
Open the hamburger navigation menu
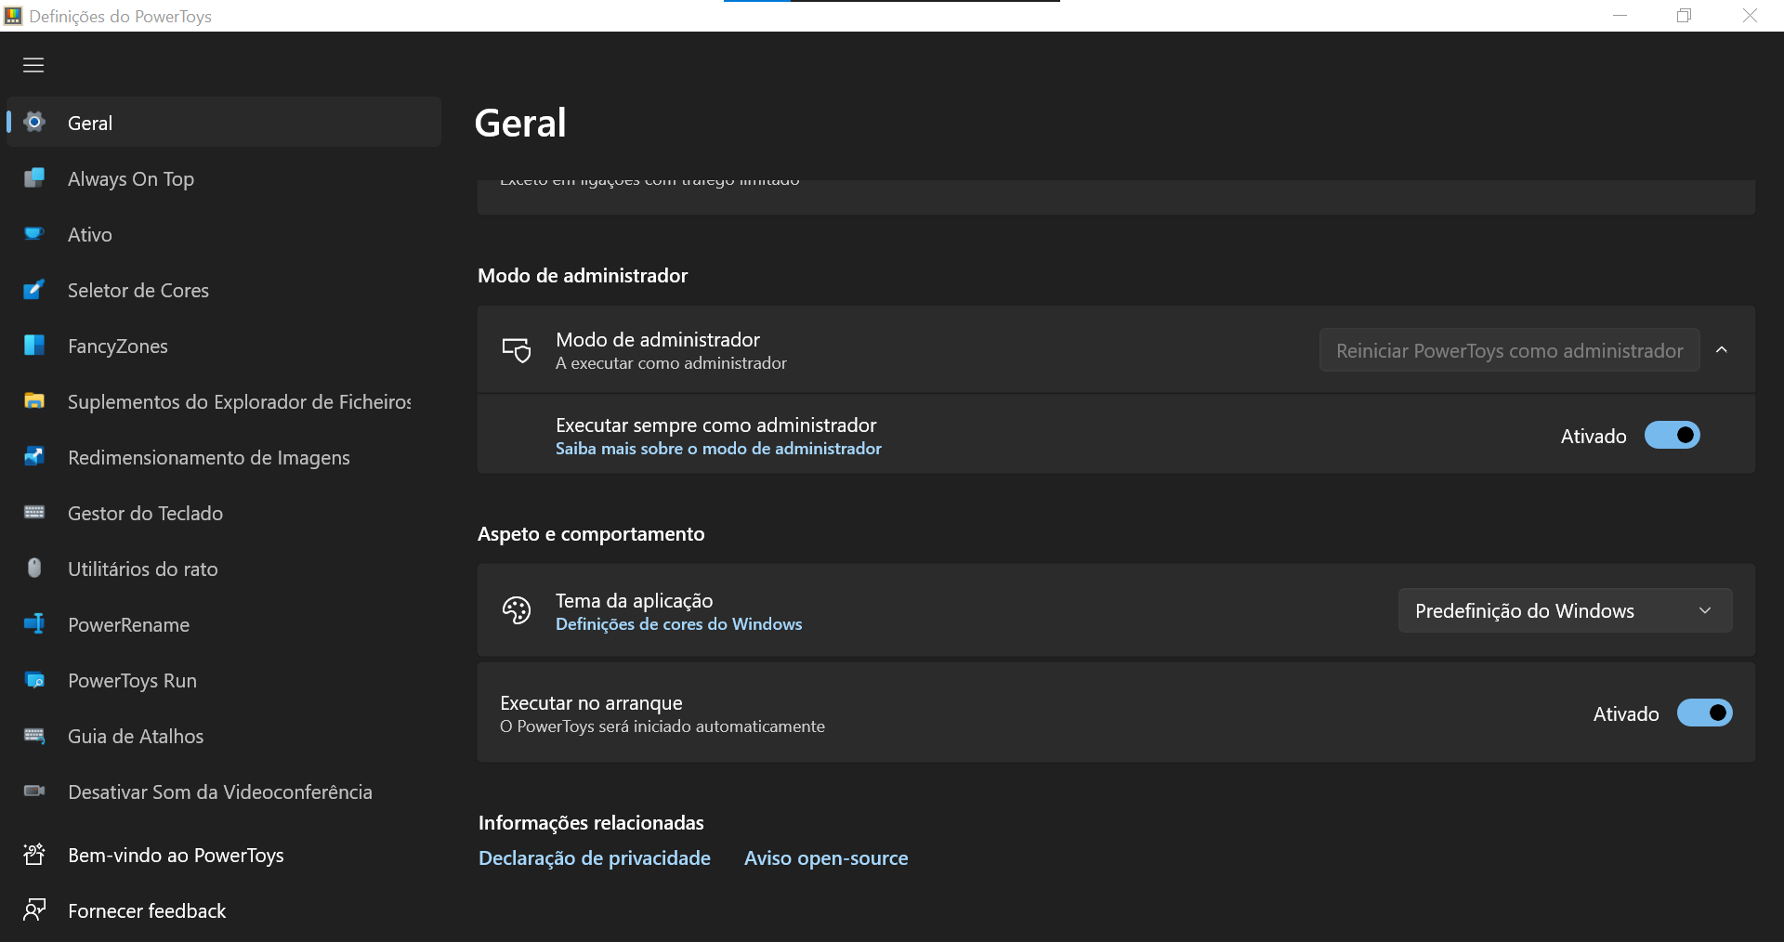(x=33, y=65)
